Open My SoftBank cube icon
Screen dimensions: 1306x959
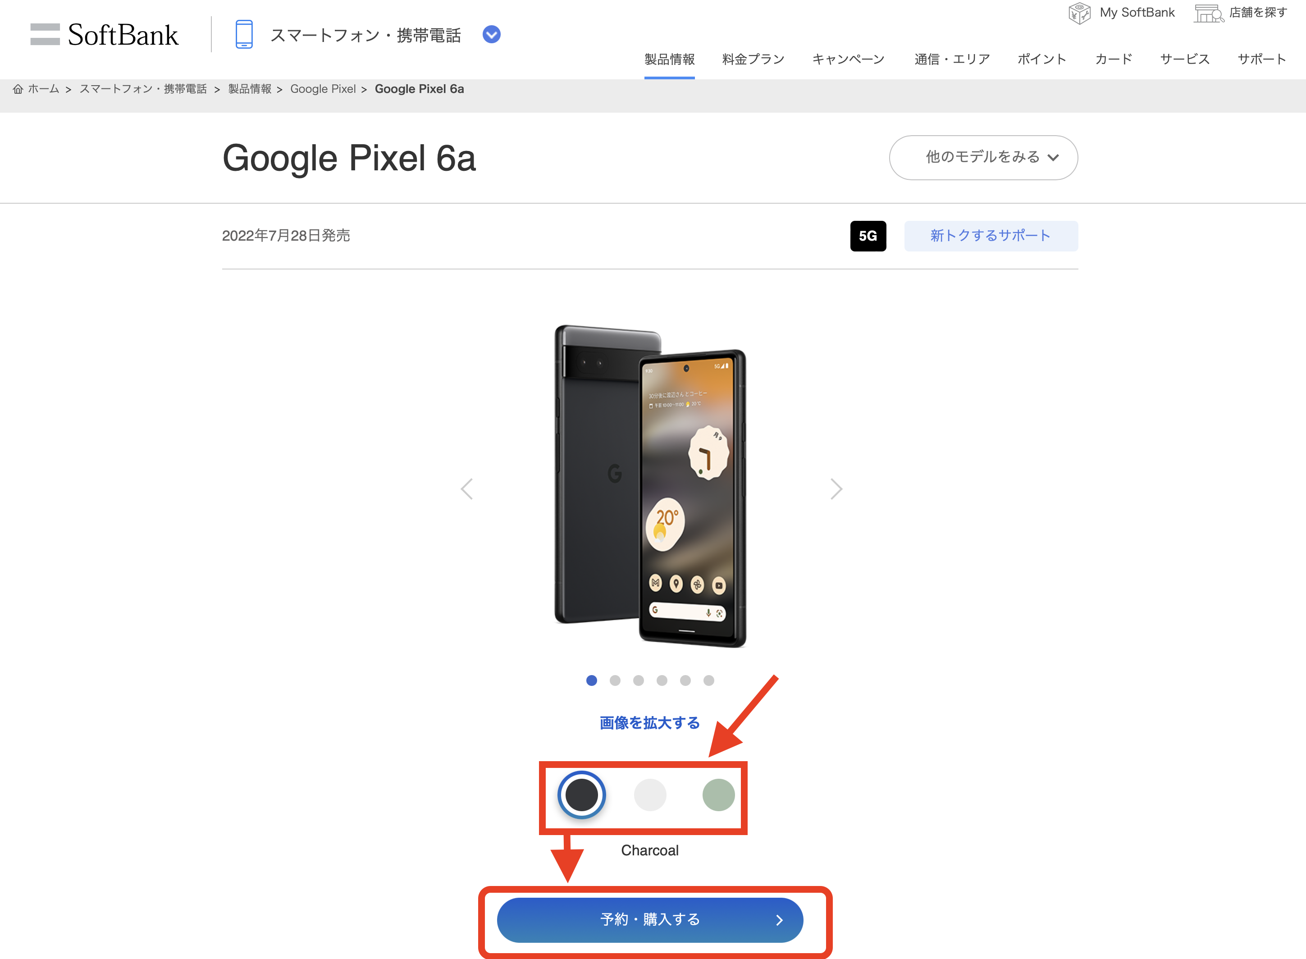pos(1079,13)
